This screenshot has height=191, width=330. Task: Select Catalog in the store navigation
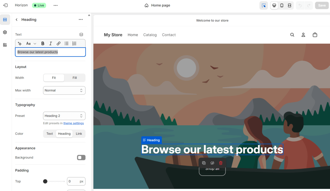pyautogui.click(x=150, y=35)
